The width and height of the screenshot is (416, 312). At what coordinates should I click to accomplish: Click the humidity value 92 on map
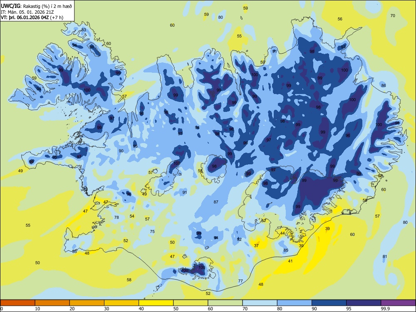click(x=239, y=239)
